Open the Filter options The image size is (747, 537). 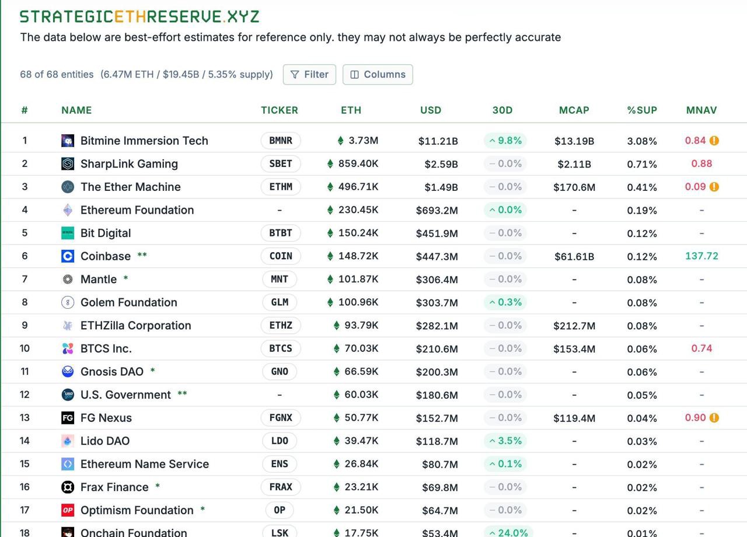point(309,75)
